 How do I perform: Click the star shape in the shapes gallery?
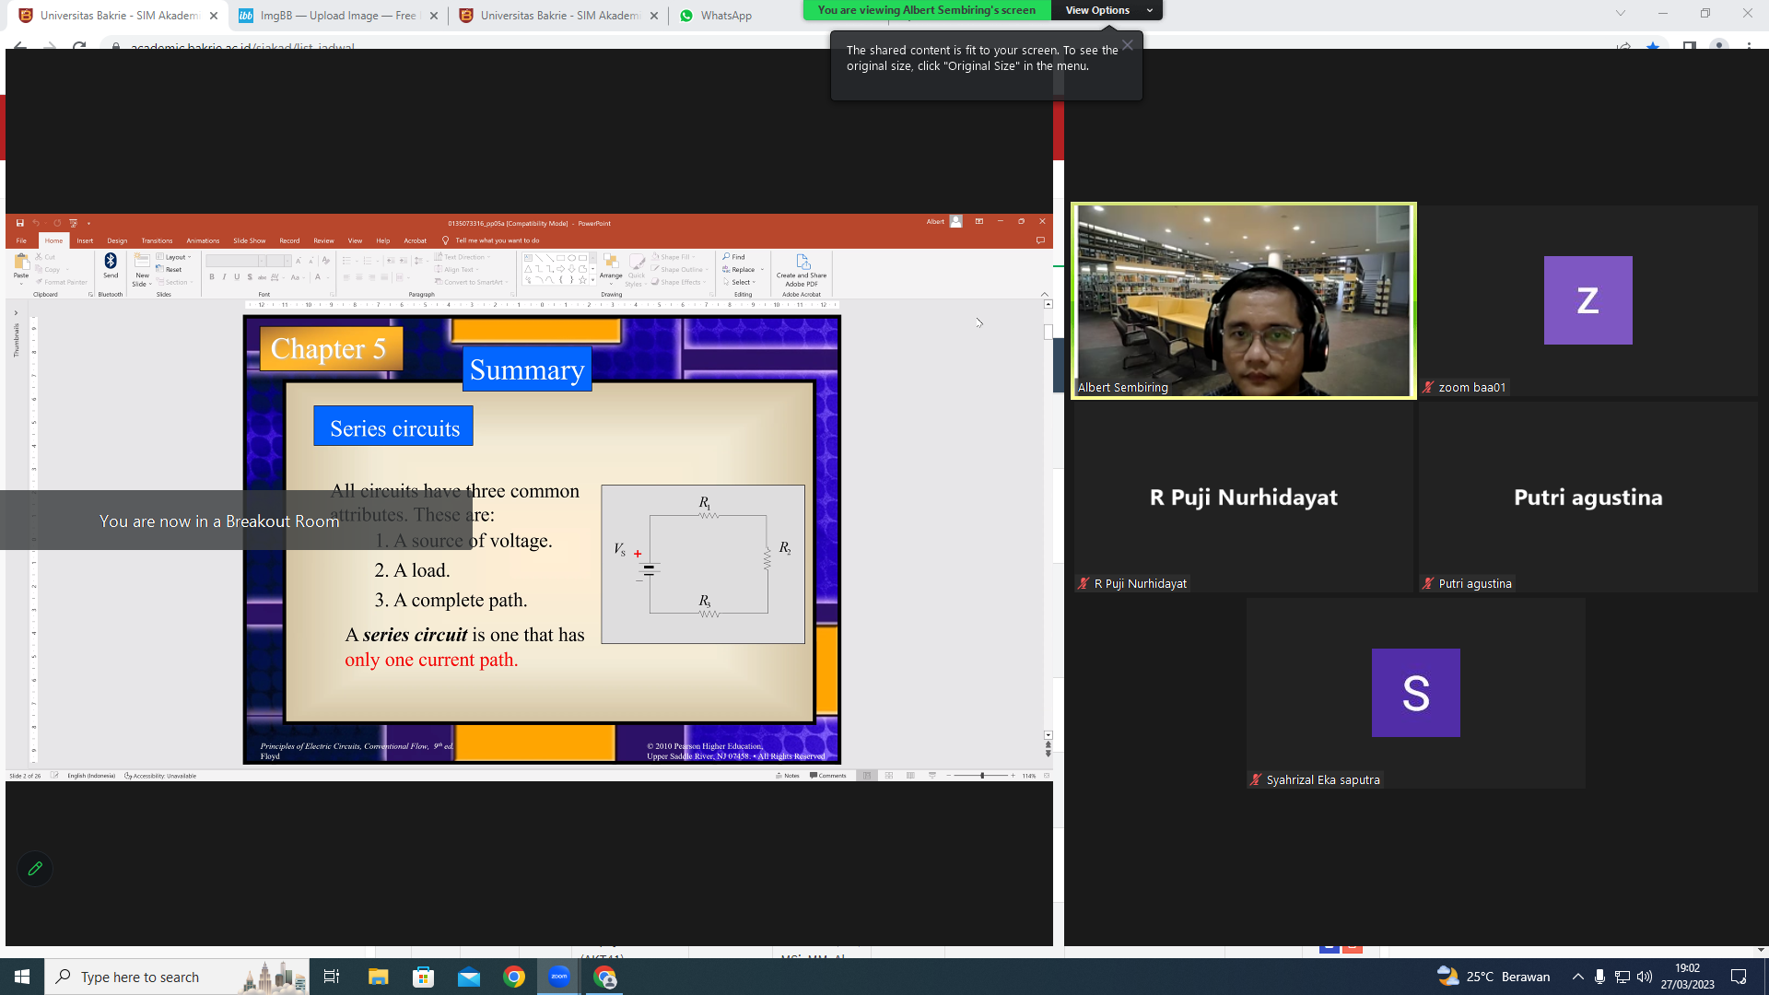coord(582,279)
